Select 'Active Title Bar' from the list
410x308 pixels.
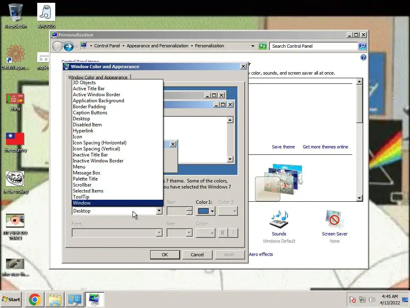117,89
